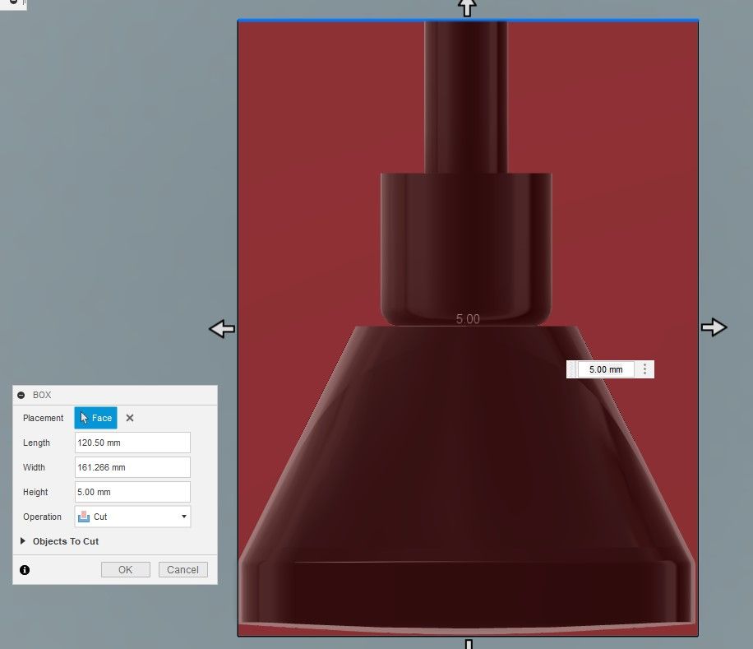Click the info icon in the BOX dialog

point(25,570)
